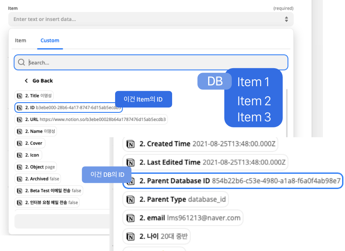Viewport: 345px width, 251px height.
Task: Select the 2. Object page pill
Action: [36, 167]
